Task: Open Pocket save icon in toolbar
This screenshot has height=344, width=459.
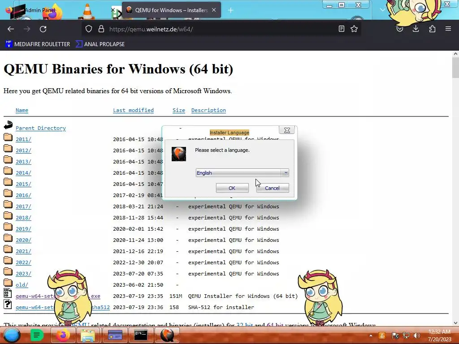Action: [x=399, y=29]
